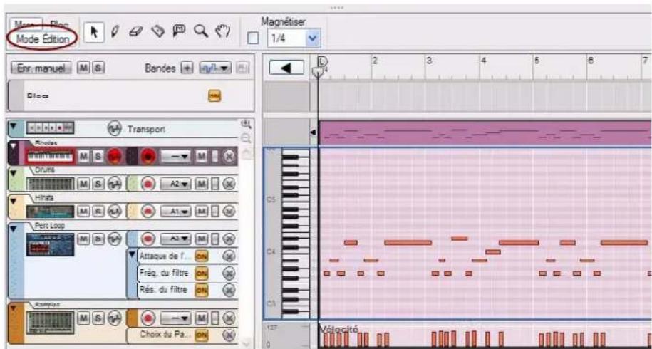
Task: Enable the Magnétiser snap checkbox
Action: pyautogui.click(x=253, y=38)
